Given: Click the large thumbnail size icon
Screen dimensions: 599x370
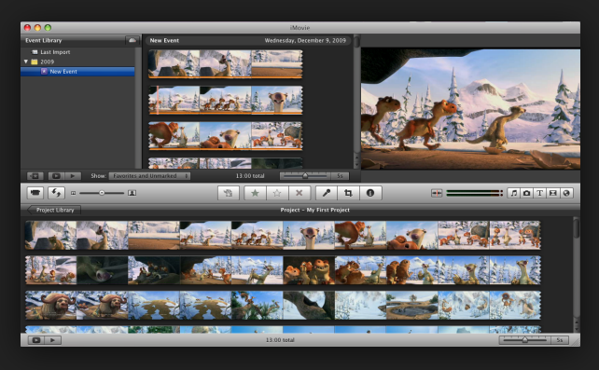Looking at the screenshot, I should (x=132, y=193).
